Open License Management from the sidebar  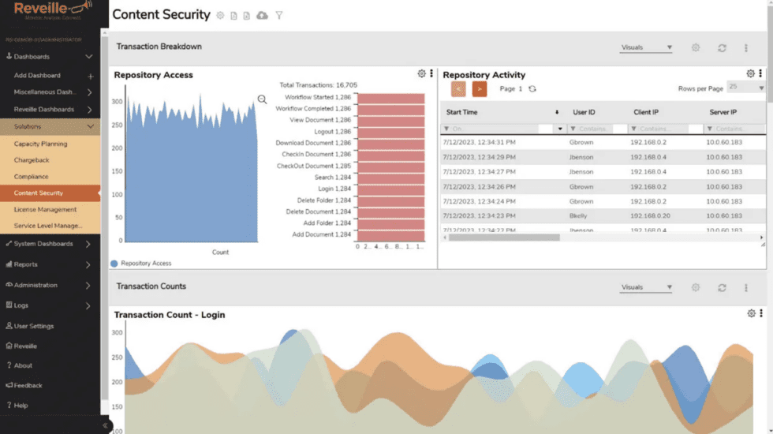click(45, 209)
